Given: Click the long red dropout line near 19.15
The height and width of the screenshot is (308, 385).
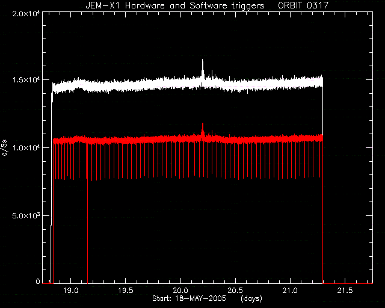Looking at the screenshot, I should coord(87,214).
